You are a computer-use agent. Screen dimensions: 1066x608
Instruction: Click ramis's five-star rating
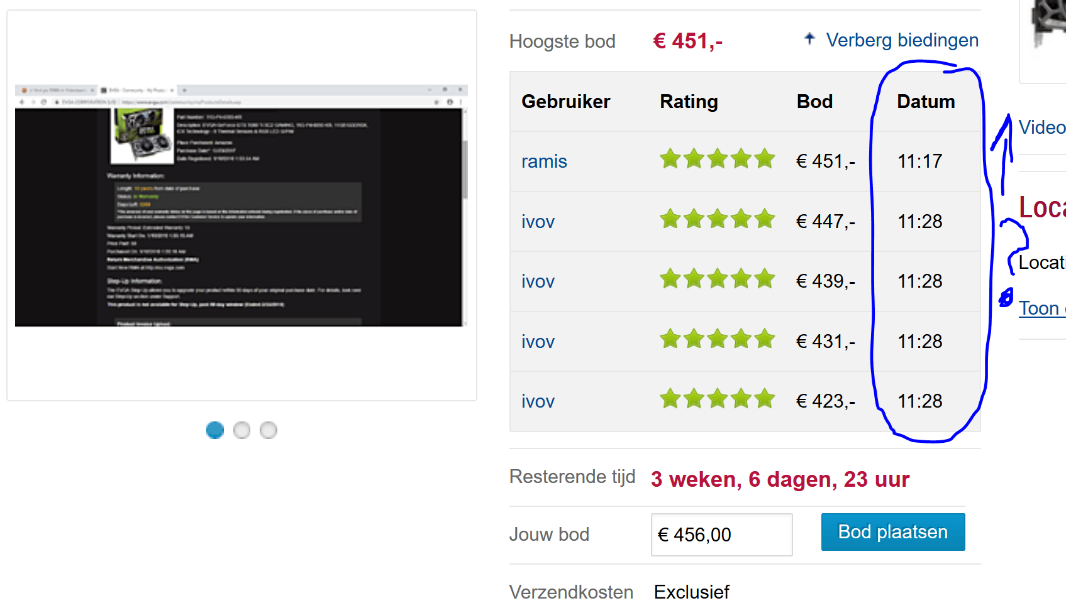pos(717,160)
